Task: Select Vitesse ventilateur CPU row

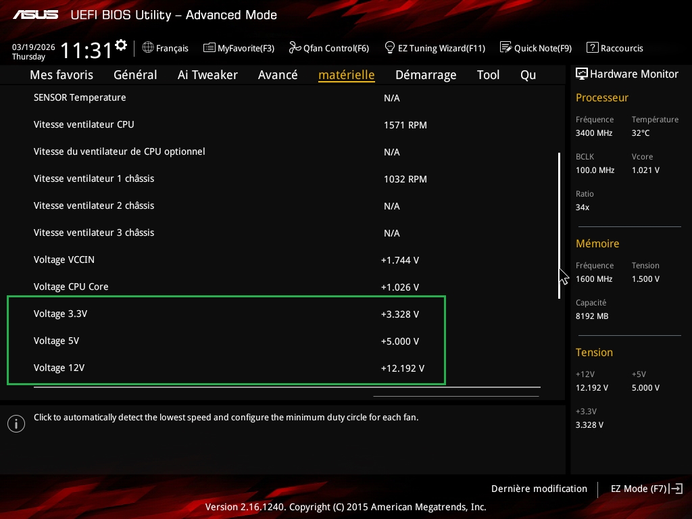Action: [x=84, y=124]
